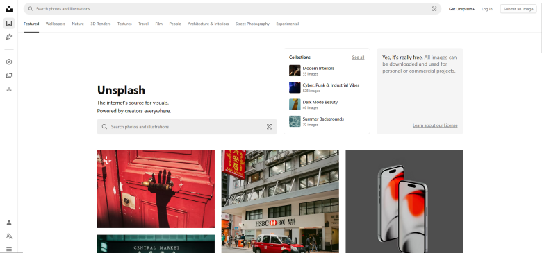542x253 pixels.
Task: Click the page vertical scrollbar thumb
Action: pyautogui.click(x=541, y=27)
